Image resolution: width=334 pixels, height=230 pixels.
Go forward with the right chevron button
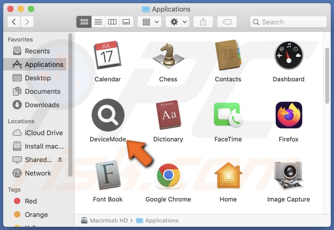click(x=27, y=22)
